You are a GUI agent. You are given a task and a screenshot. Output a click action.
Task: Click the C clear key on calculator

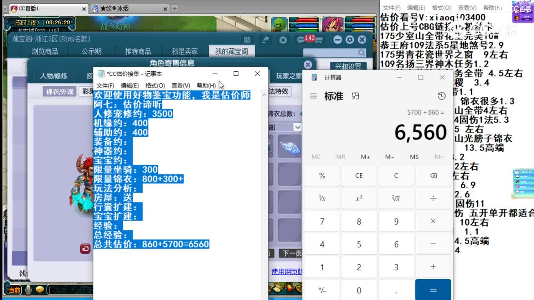[396, 175]
